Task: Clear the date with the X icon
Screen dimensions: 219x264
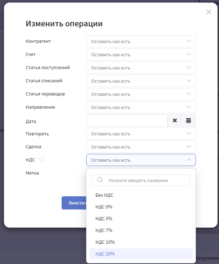Action: tap(175, 120)
